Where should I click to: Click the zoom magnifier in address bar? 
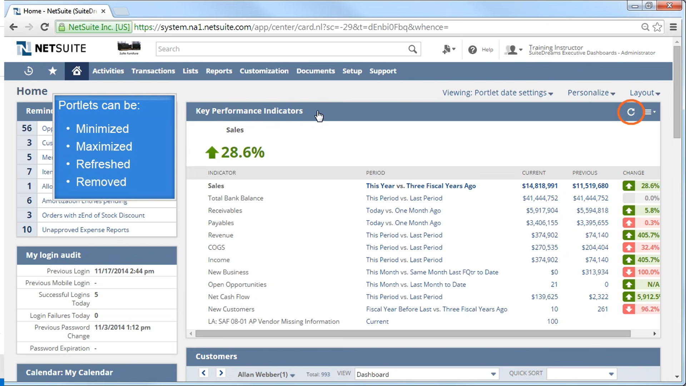coord(645,27)
